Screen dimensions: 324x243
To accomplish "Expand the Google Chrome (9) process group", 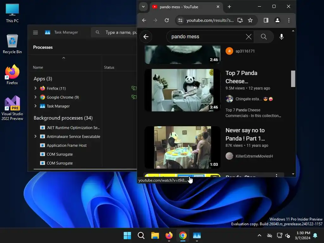I will click(x=35, y=97).
